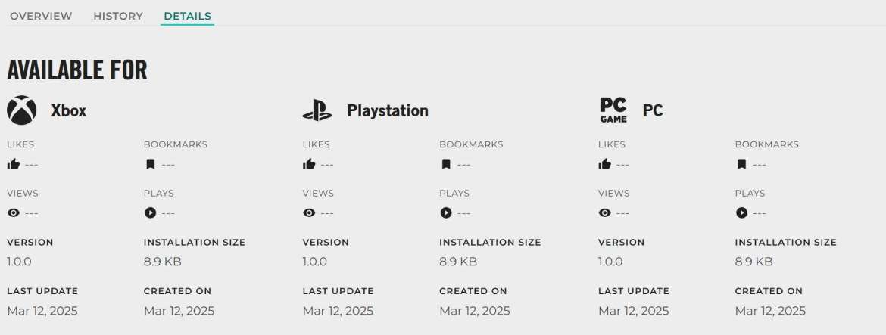Click the thumbs-up likes icon under Xbox
The image size is (886, 335).
13,164
